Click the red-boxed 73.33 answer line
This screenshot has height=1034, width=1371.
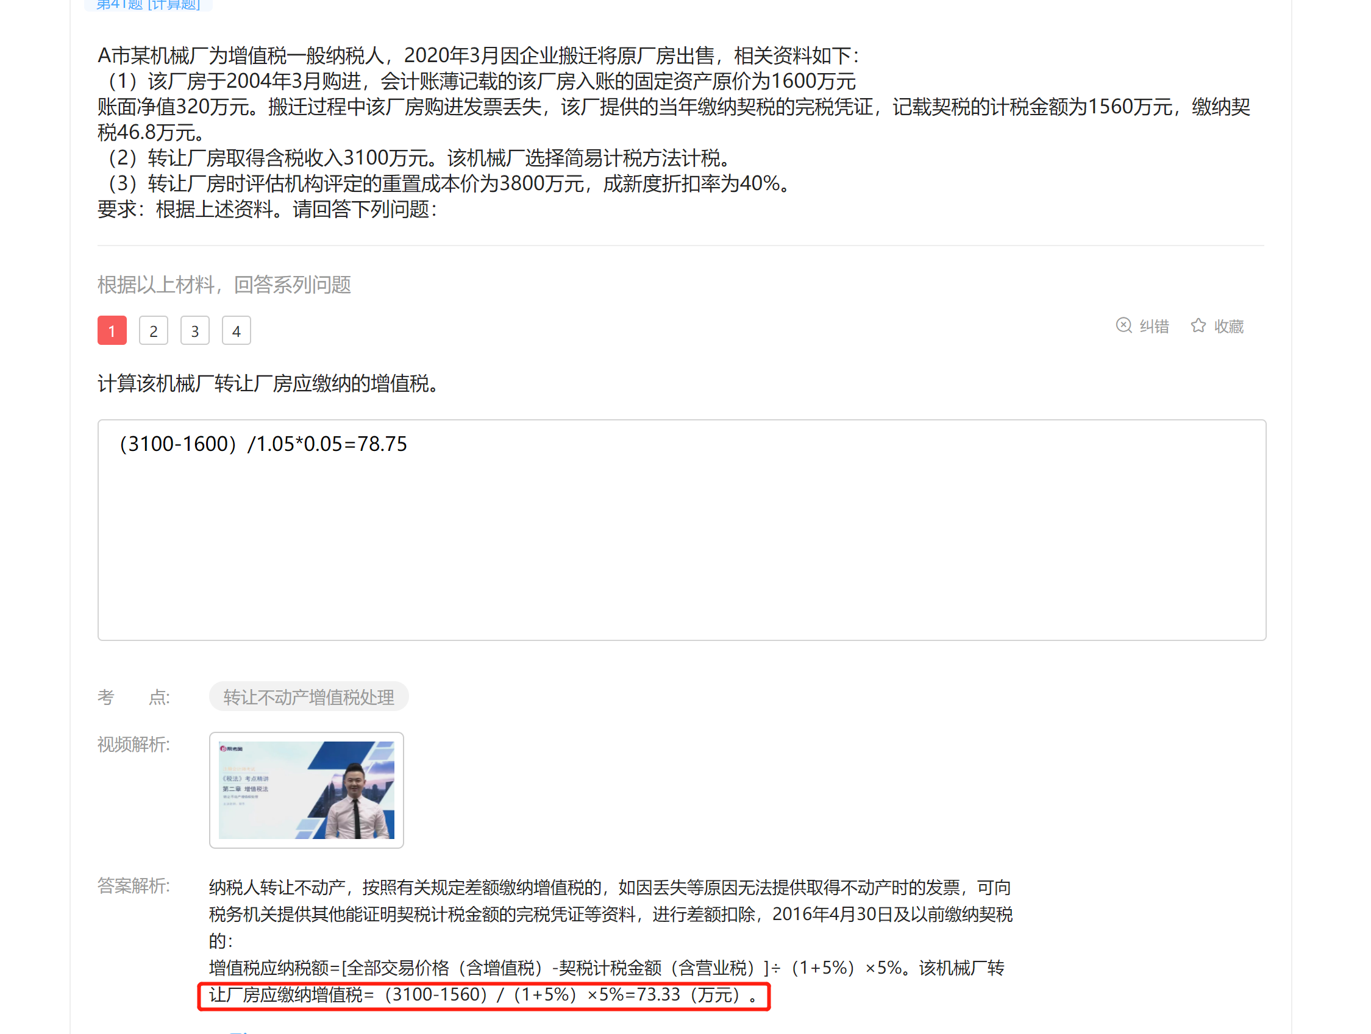click(x=483, y=996)
